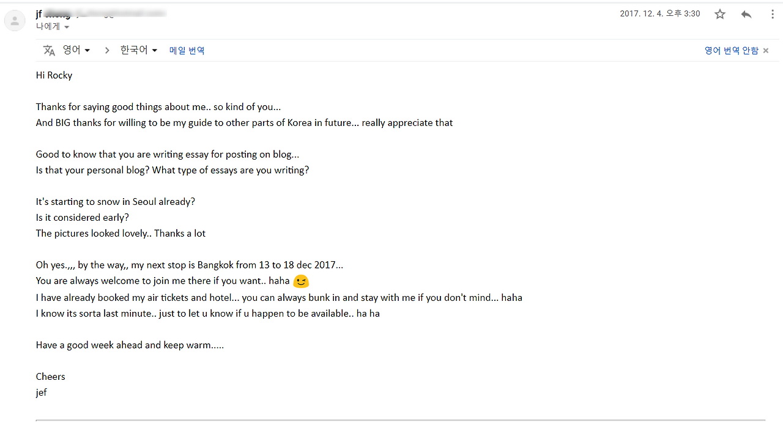Image resolution: width=783 pixels, height=422 pixels.
Task: Click the timestamp 2017. 12. 4. 오후 3:30
Action: click(660, 13)
